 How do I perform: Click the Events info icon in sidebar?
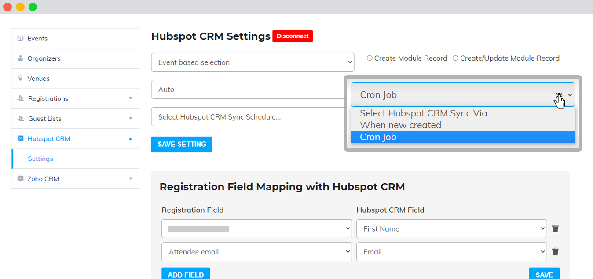[x=20, y=39]
